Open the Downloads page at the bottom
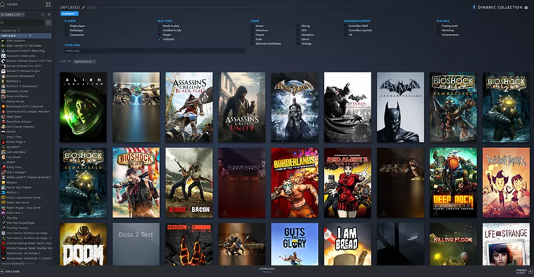The height and width of the screenshot is (277, 534). (267, 269)
